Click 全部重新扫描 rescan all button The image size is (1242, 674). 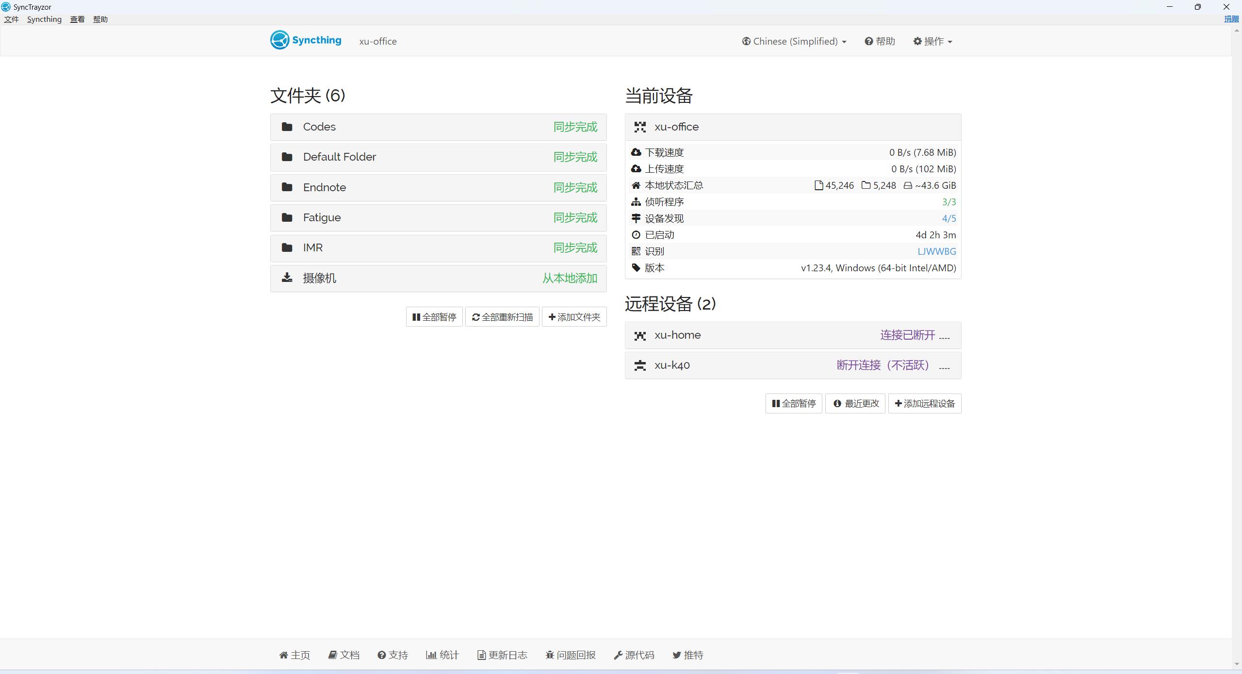(x=502, y=317)
